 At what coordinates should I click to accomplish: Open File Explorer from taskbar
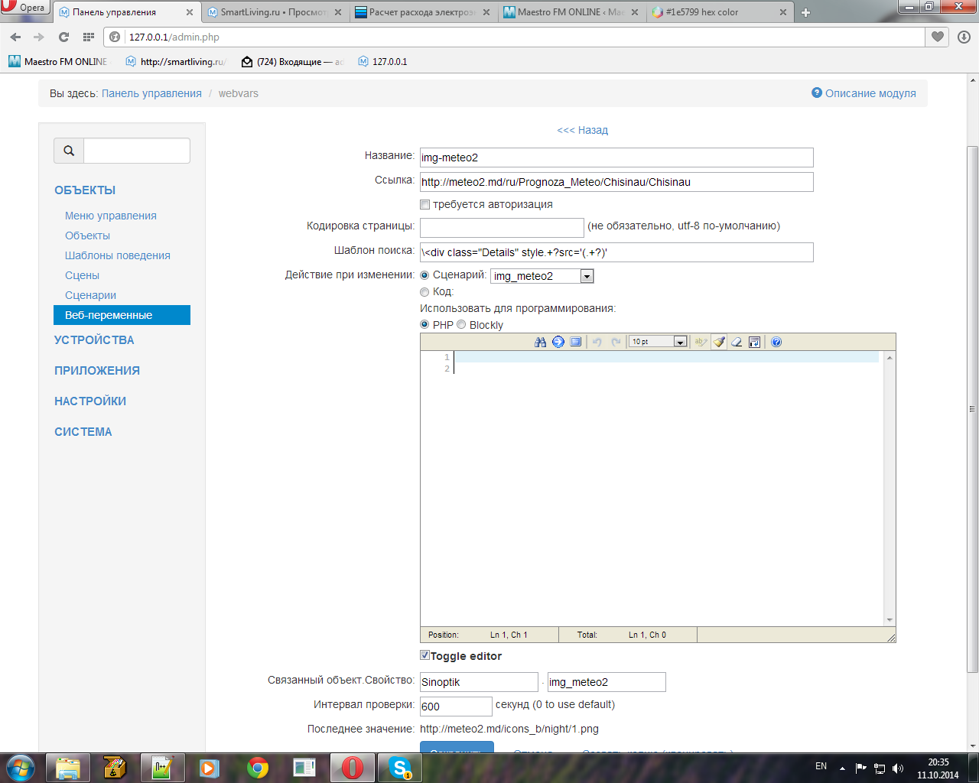[68, 768]
